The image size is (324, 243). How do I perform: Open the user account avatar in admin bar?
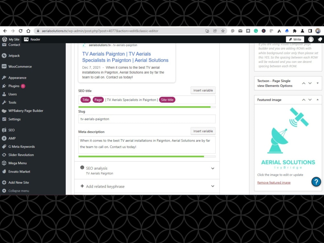(311, 39)
